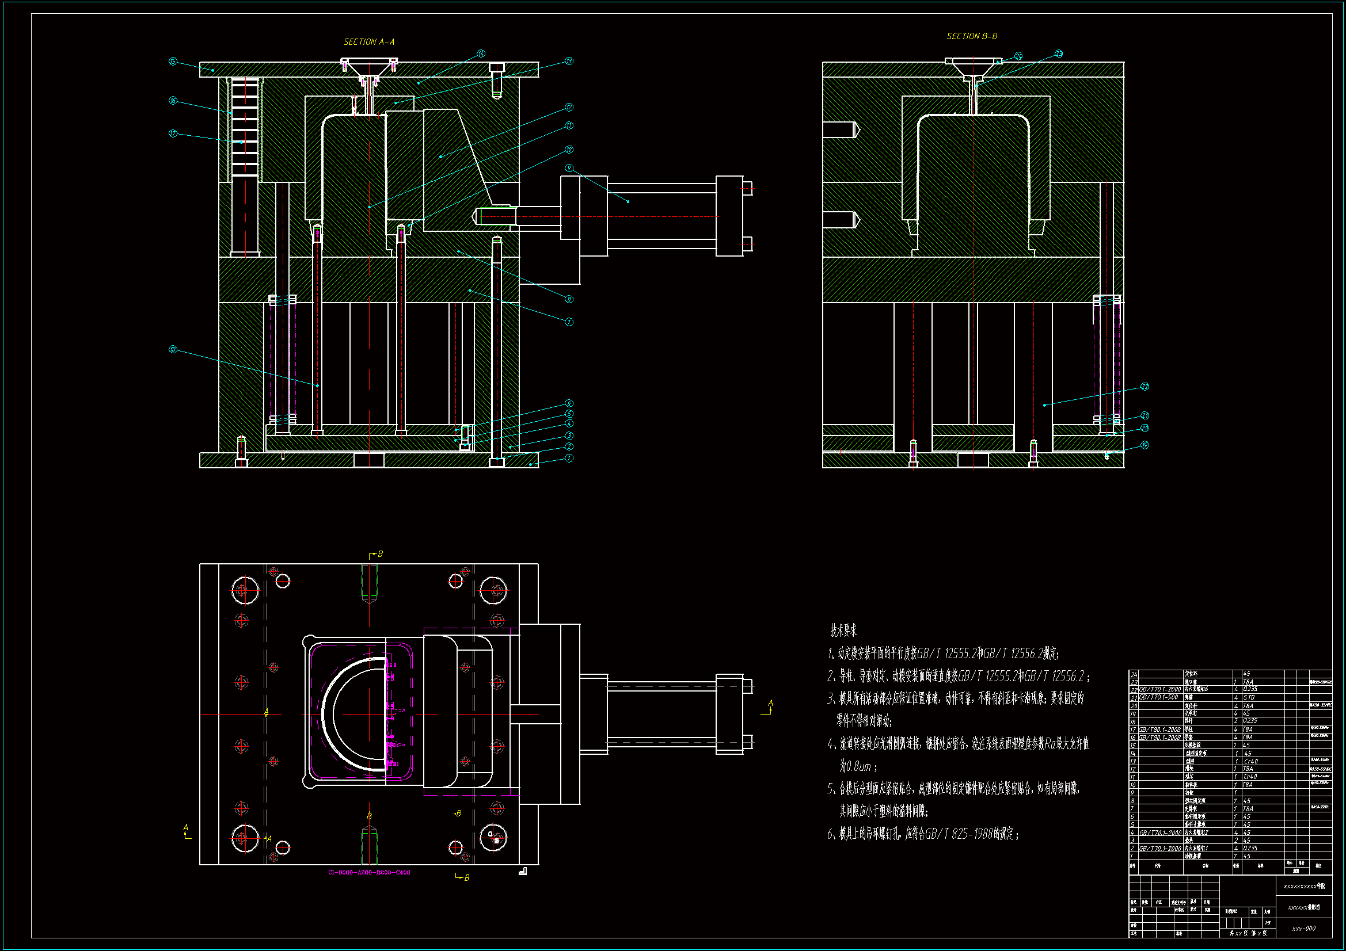The width and height of the screenshot is (1346, 951).
Task: Click the magenta CI-6080-A280-B200-C400 label
Action: (369, 873)
